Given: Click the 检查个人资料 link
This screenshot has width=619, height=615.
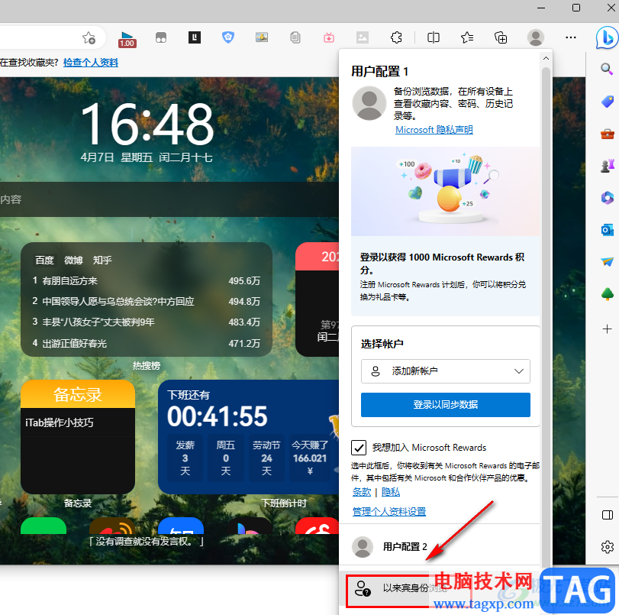Looking at the screenshot, I should 91,63.
